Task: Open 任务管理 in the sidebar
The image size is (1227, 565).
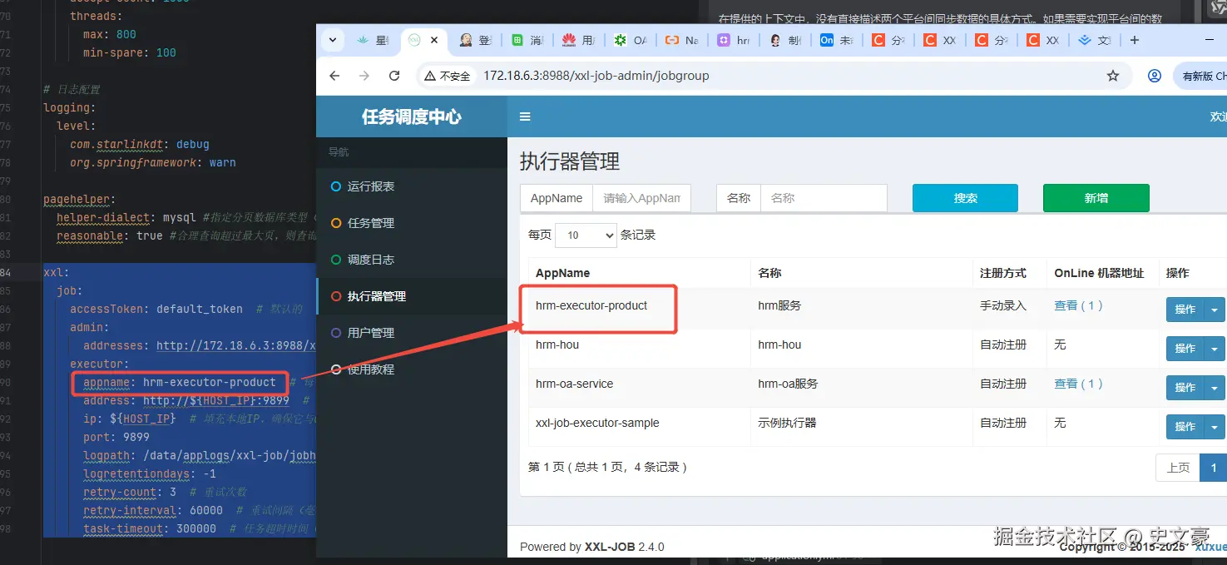Action: click(x=412, y=223)
